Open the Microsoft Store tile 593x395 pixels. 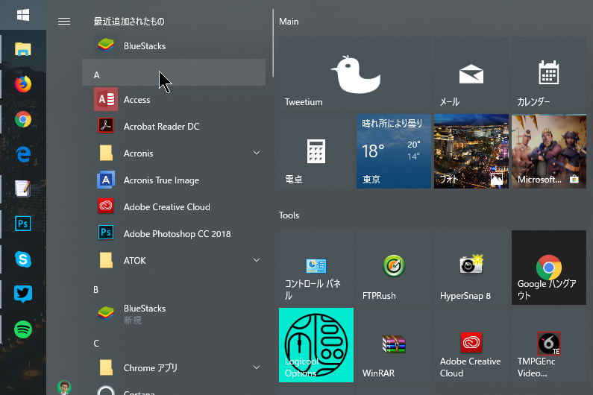coord(549,151)
